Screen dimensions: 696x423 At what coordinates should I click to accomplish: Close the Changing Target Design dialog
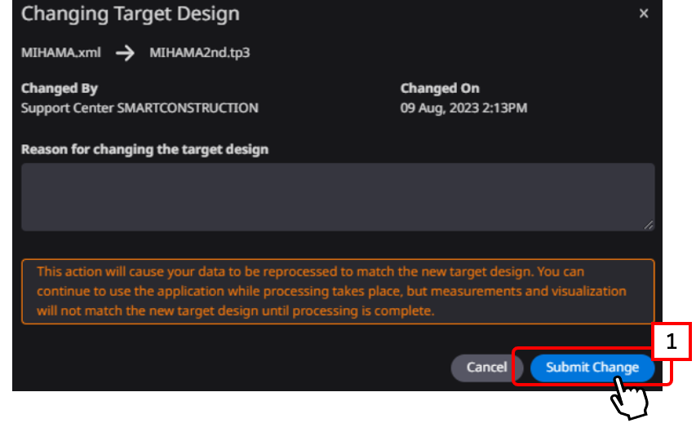(644, 14)
